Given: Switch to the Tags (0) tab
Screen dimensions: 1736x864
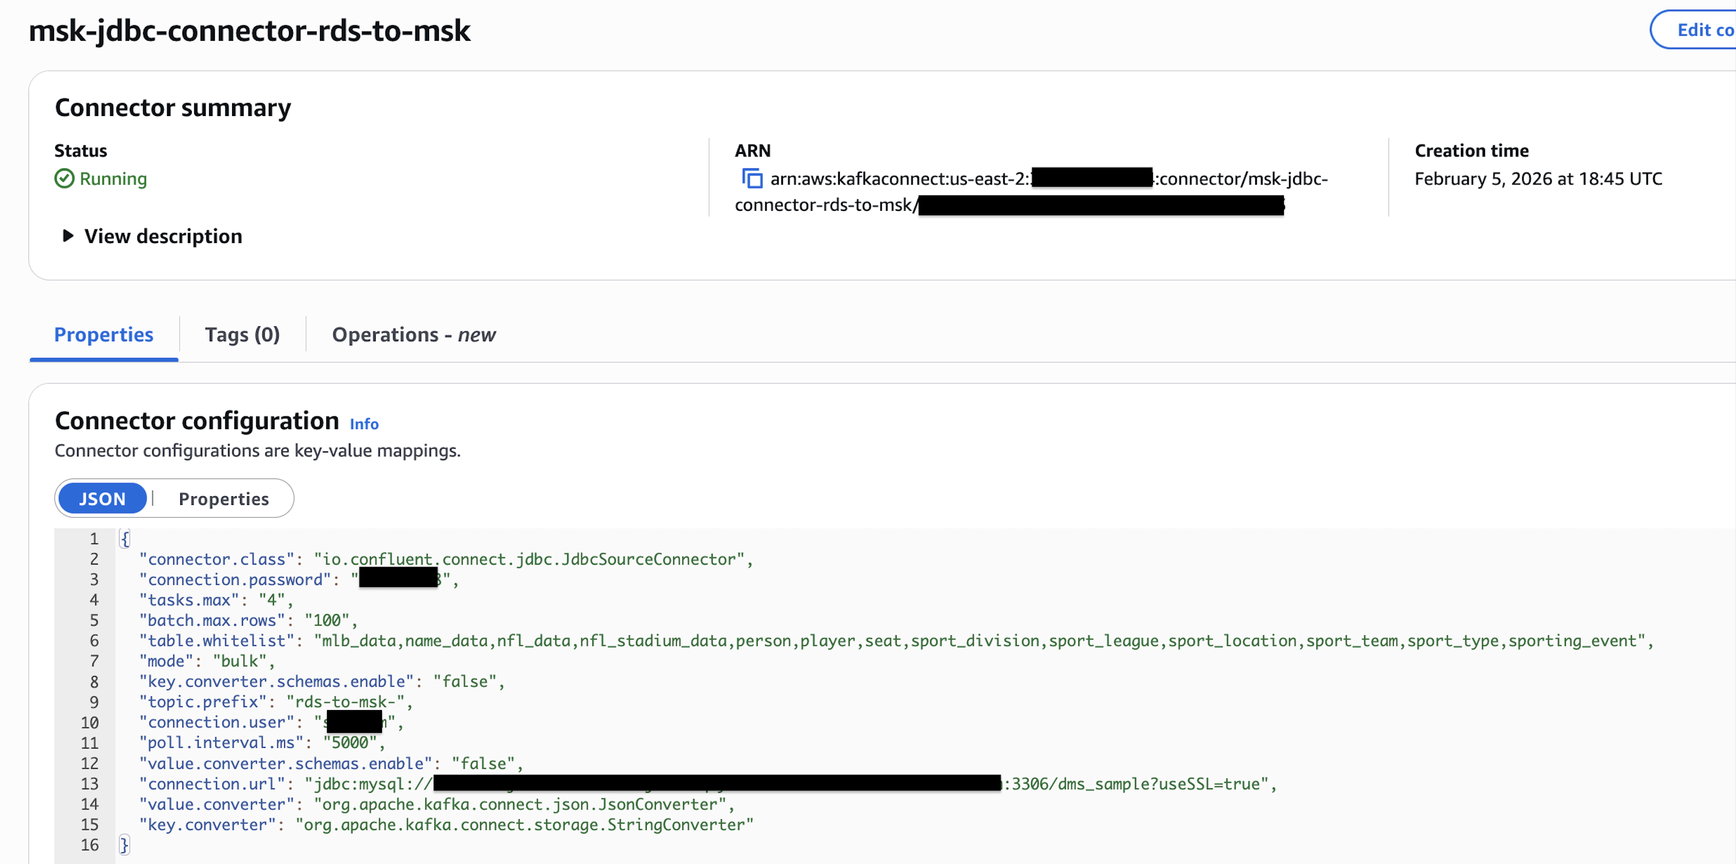Looking at the screenshot, I should [242, 334].
